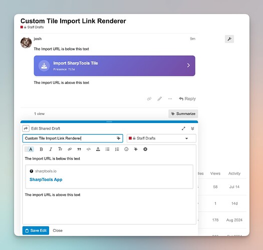Open josh's user profile link
Image resolution: width=263 pixels, height=250 pixels.
[38, 38]
